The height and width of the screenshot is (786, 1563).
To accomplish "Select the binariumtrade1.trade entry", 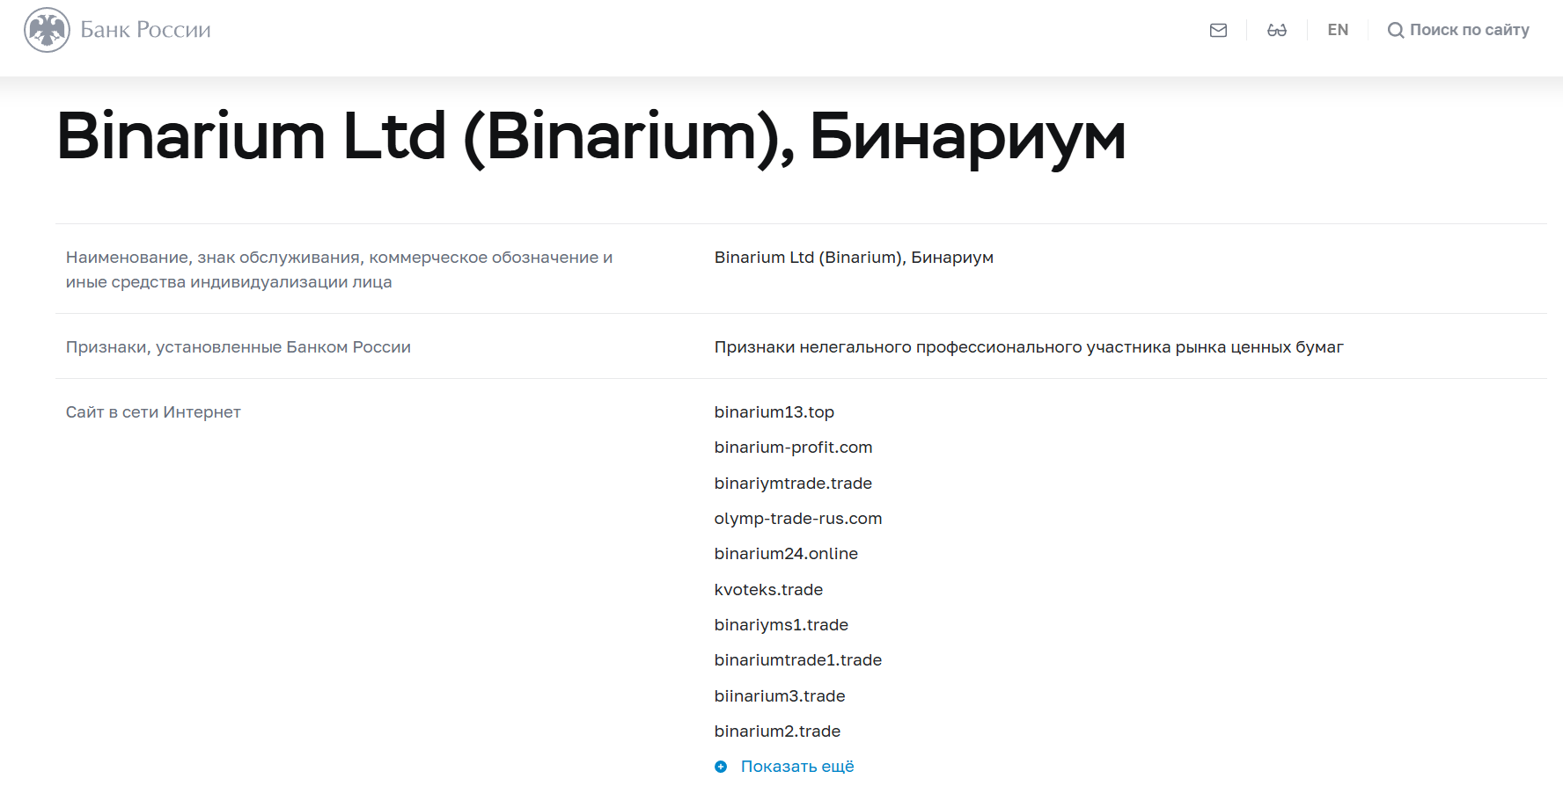I will coord(798,660).
